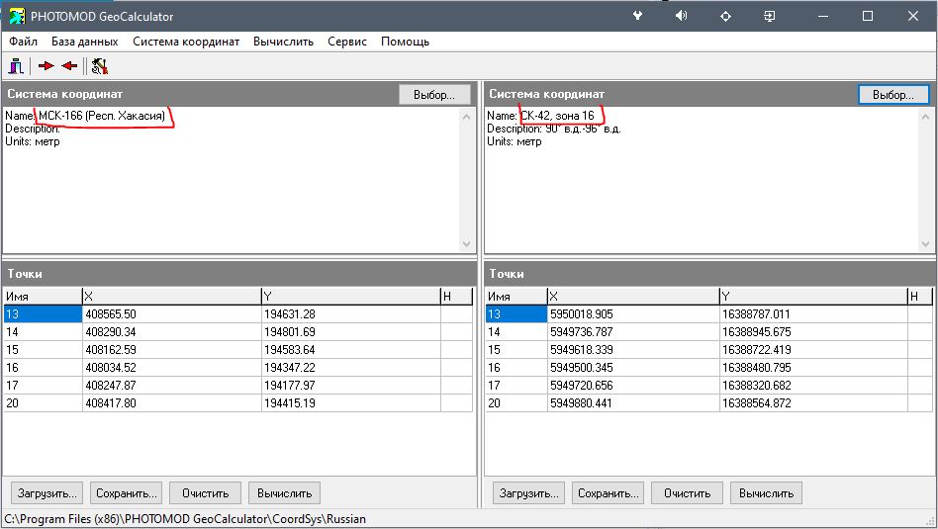Click left panel Очистить button
938x529 pixels.
coord(205,493)
